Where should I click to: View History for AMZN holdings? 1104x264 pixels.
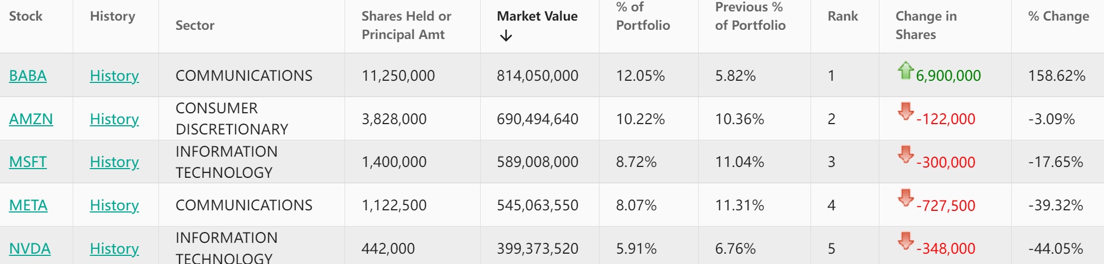coord(114,119)
